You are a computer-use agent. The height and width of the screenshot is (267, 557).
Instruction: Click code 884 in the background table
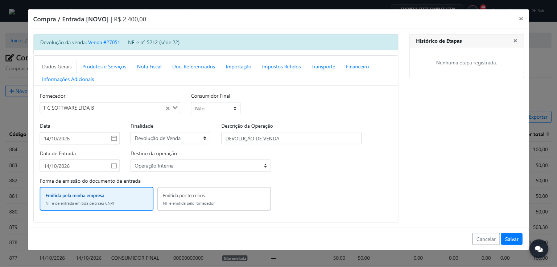click(13, 149)
